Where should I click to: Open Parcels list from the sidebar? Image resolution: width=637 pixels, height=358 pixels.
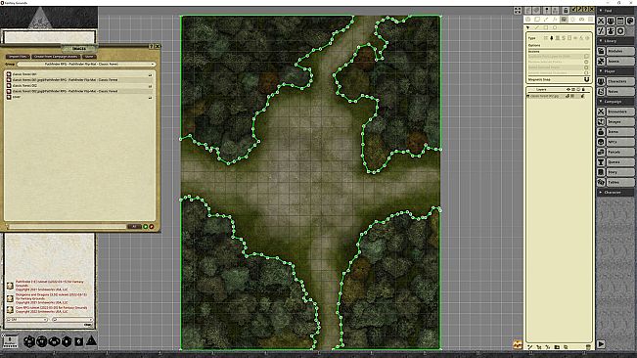tap(620, 152)
